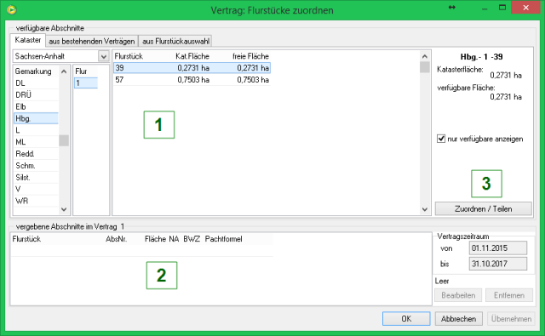Click up arrow of Flurstück list scrollbar
545x336 pixels.
[425, 56]
